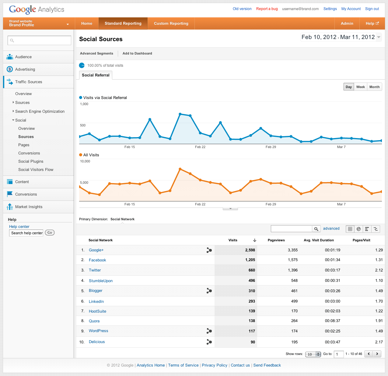
Task: Click Add to Dashboard
Action: click(x=137, y=53)
